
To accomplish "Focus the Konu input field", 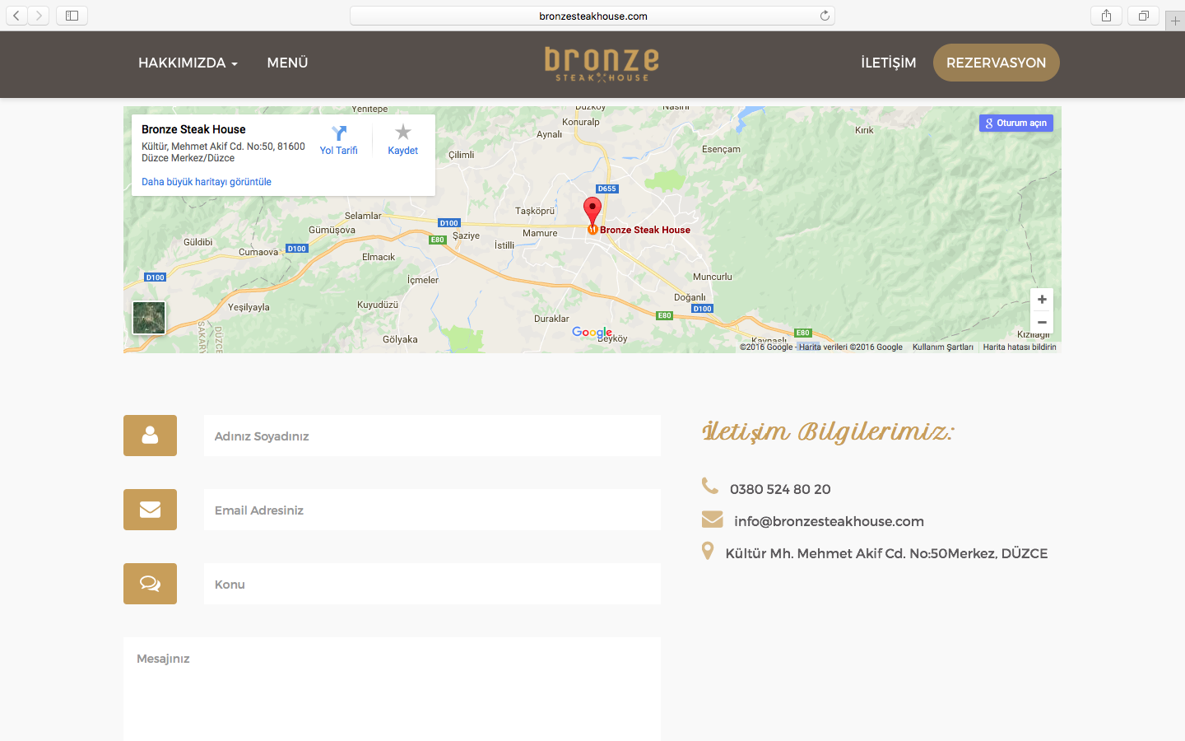I will point(432,584).
